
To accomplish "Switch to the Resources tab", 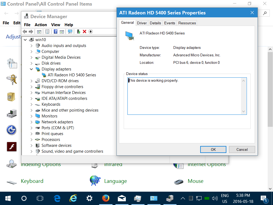I will pos(187,23).
